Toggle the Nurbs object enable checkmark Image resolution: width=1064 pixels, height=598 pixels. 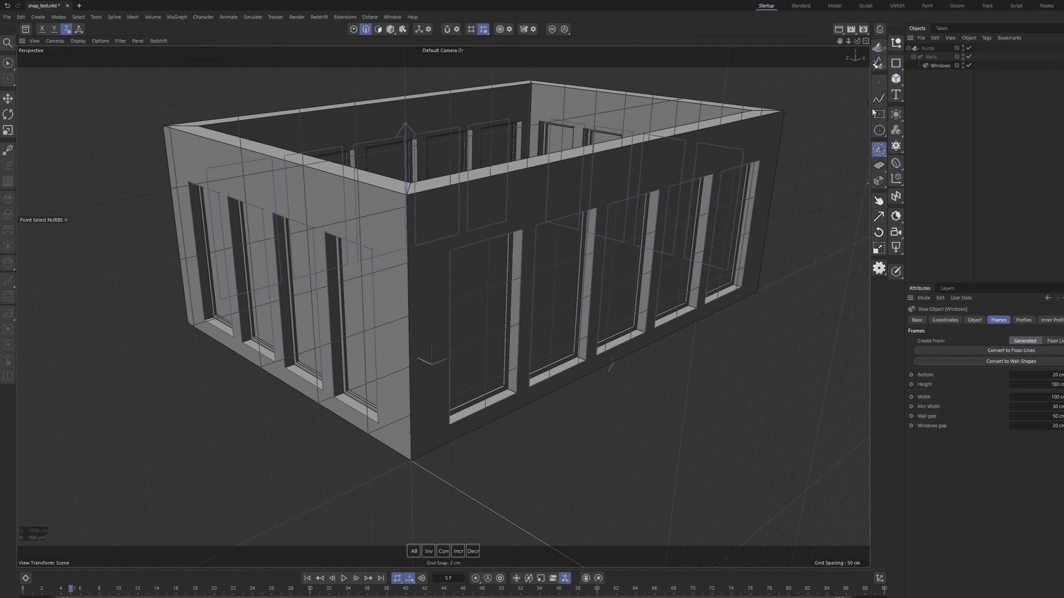969,48
